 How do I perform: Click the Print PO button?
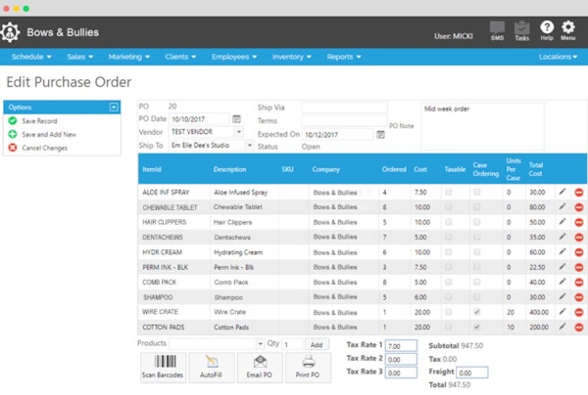click(x=308, y=368)
